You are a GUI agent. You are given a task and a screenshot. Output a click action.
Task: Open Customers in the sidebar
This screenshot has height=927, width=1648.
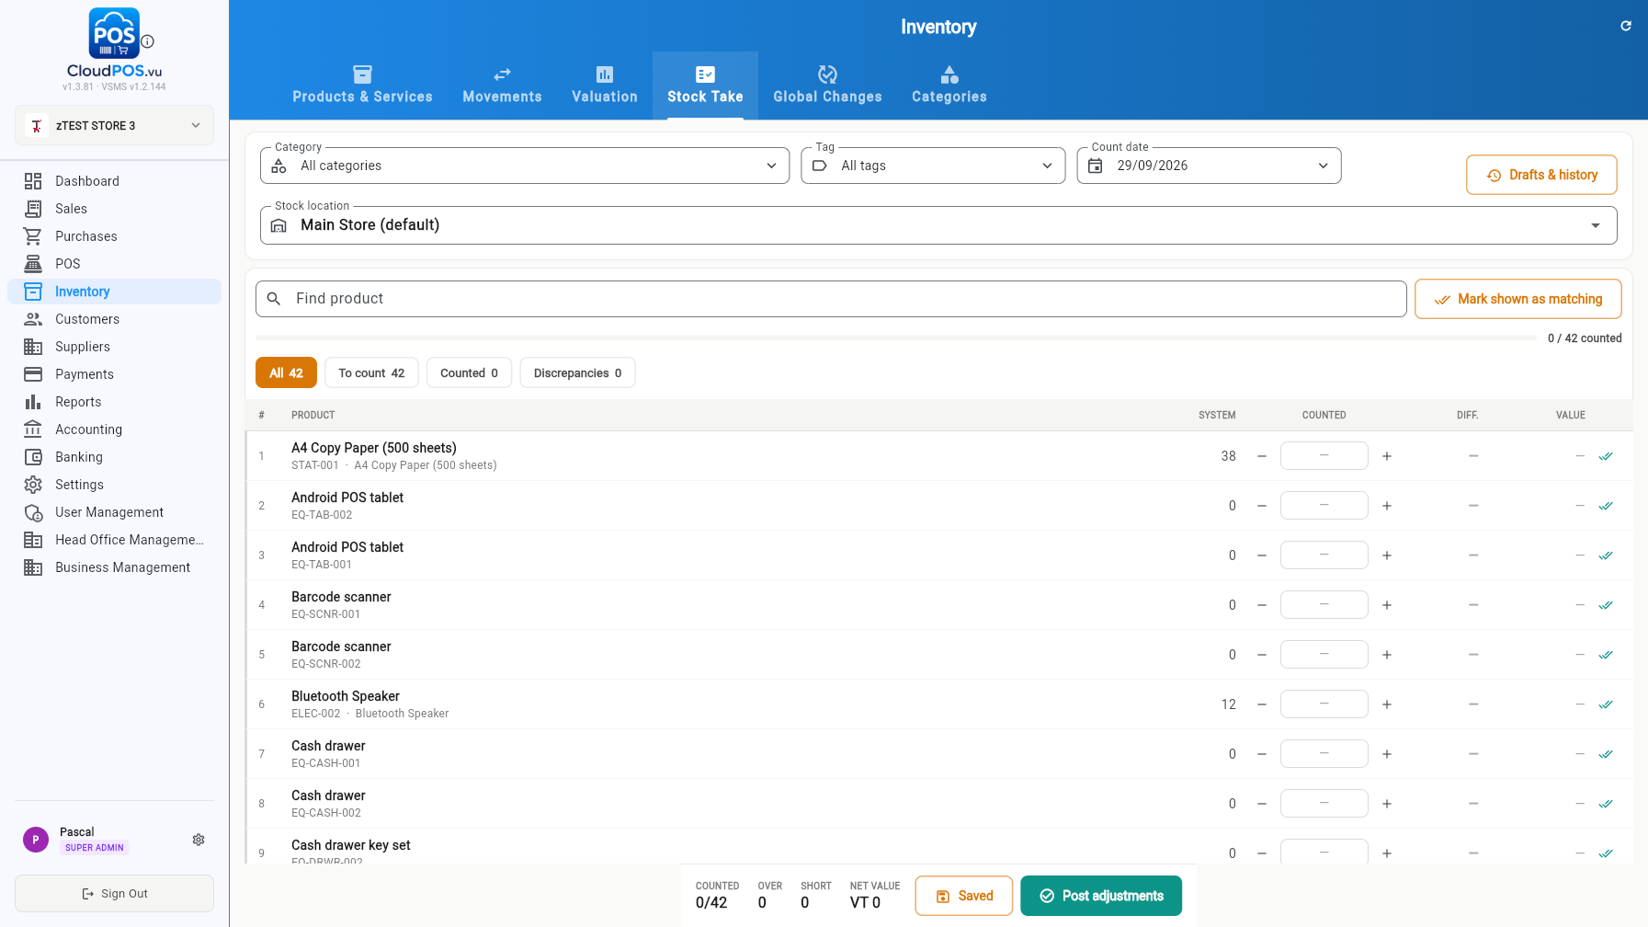pyautogui.click(x=114, y=319)
